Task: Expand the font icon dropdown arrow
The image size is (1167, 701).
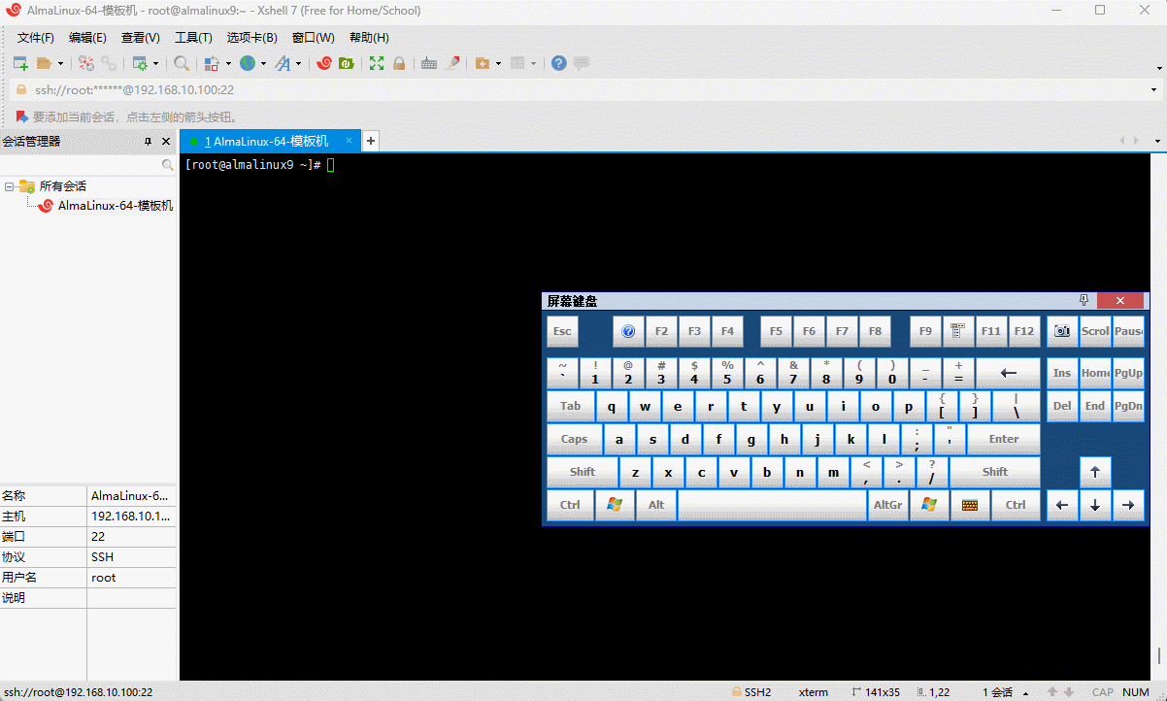Action: coord(298,64)
